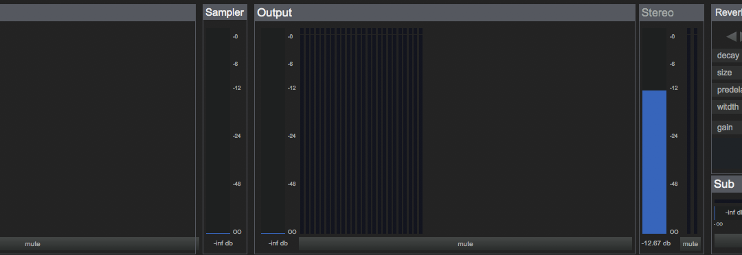
Task: Click the Output -inf db value
Action: coord(278,243)
